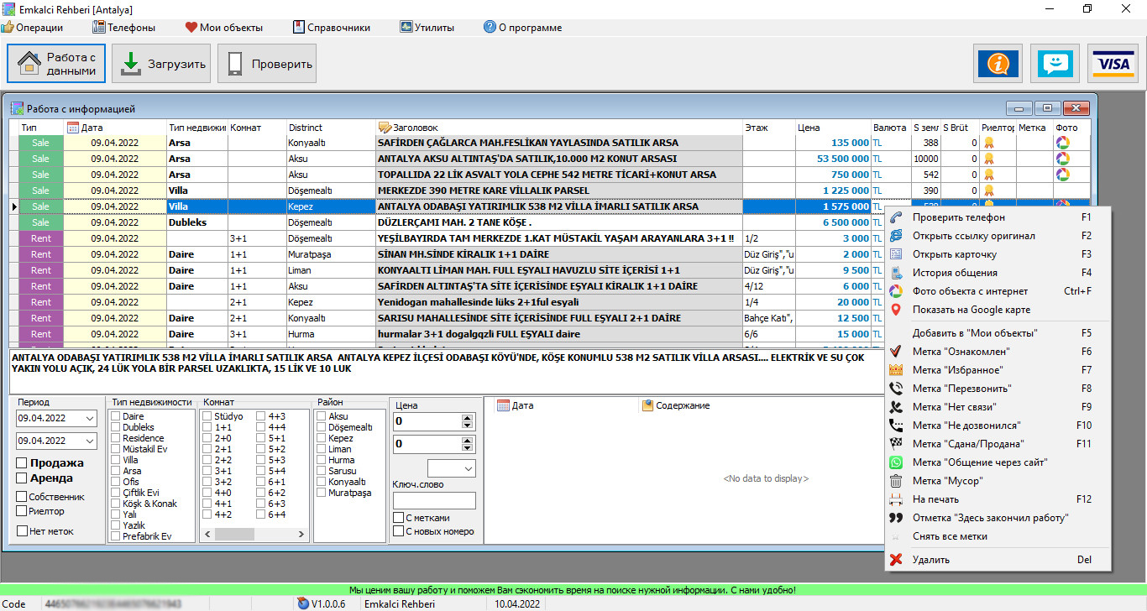Click the Ключ.слово text input field

point(434,501)
